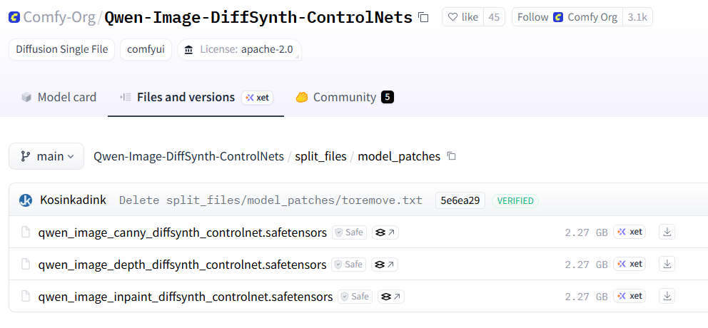The width and height of the screenshot is (708, 328).
Task: Download the canny controlnet safetensors file
Action: tap(667, 232)
